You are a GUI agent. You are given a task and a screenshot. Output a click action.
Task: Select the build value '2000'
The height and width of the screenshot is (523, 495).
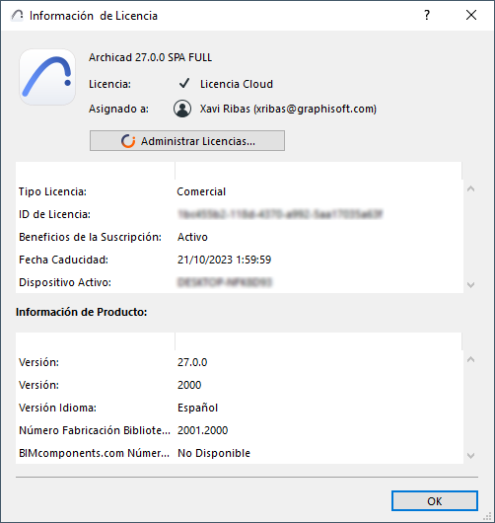pos(189,385)
